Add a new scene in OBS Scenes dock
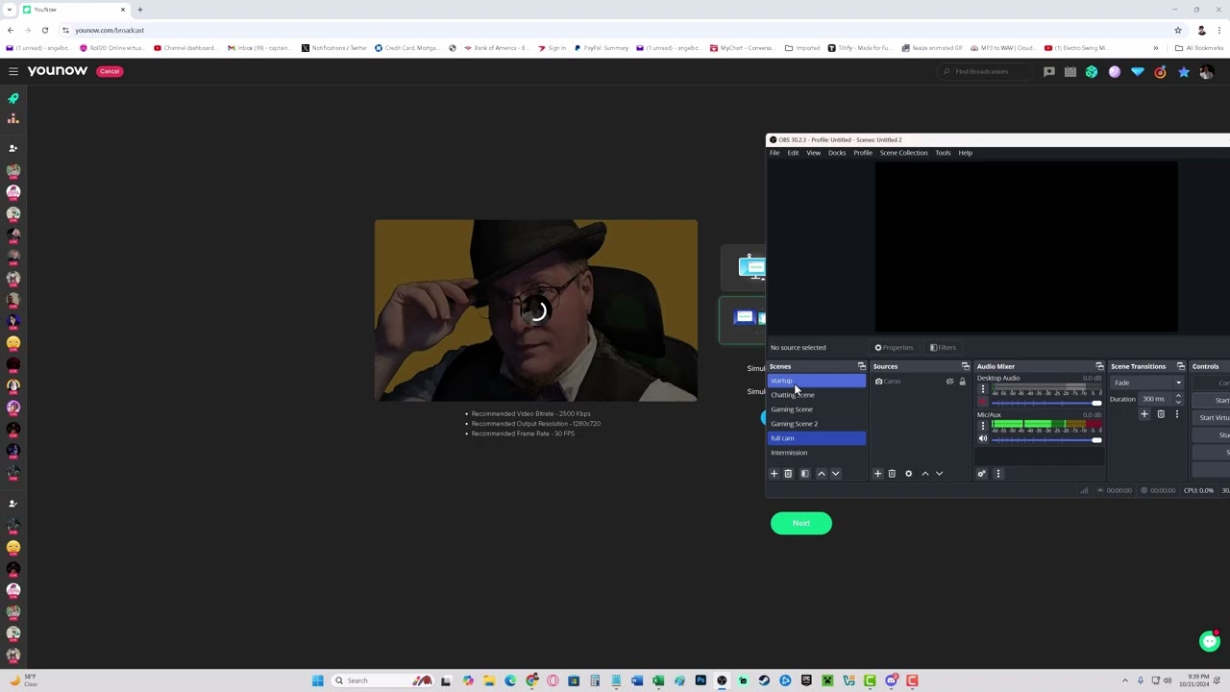1230x692 pixels. (774, 473)
